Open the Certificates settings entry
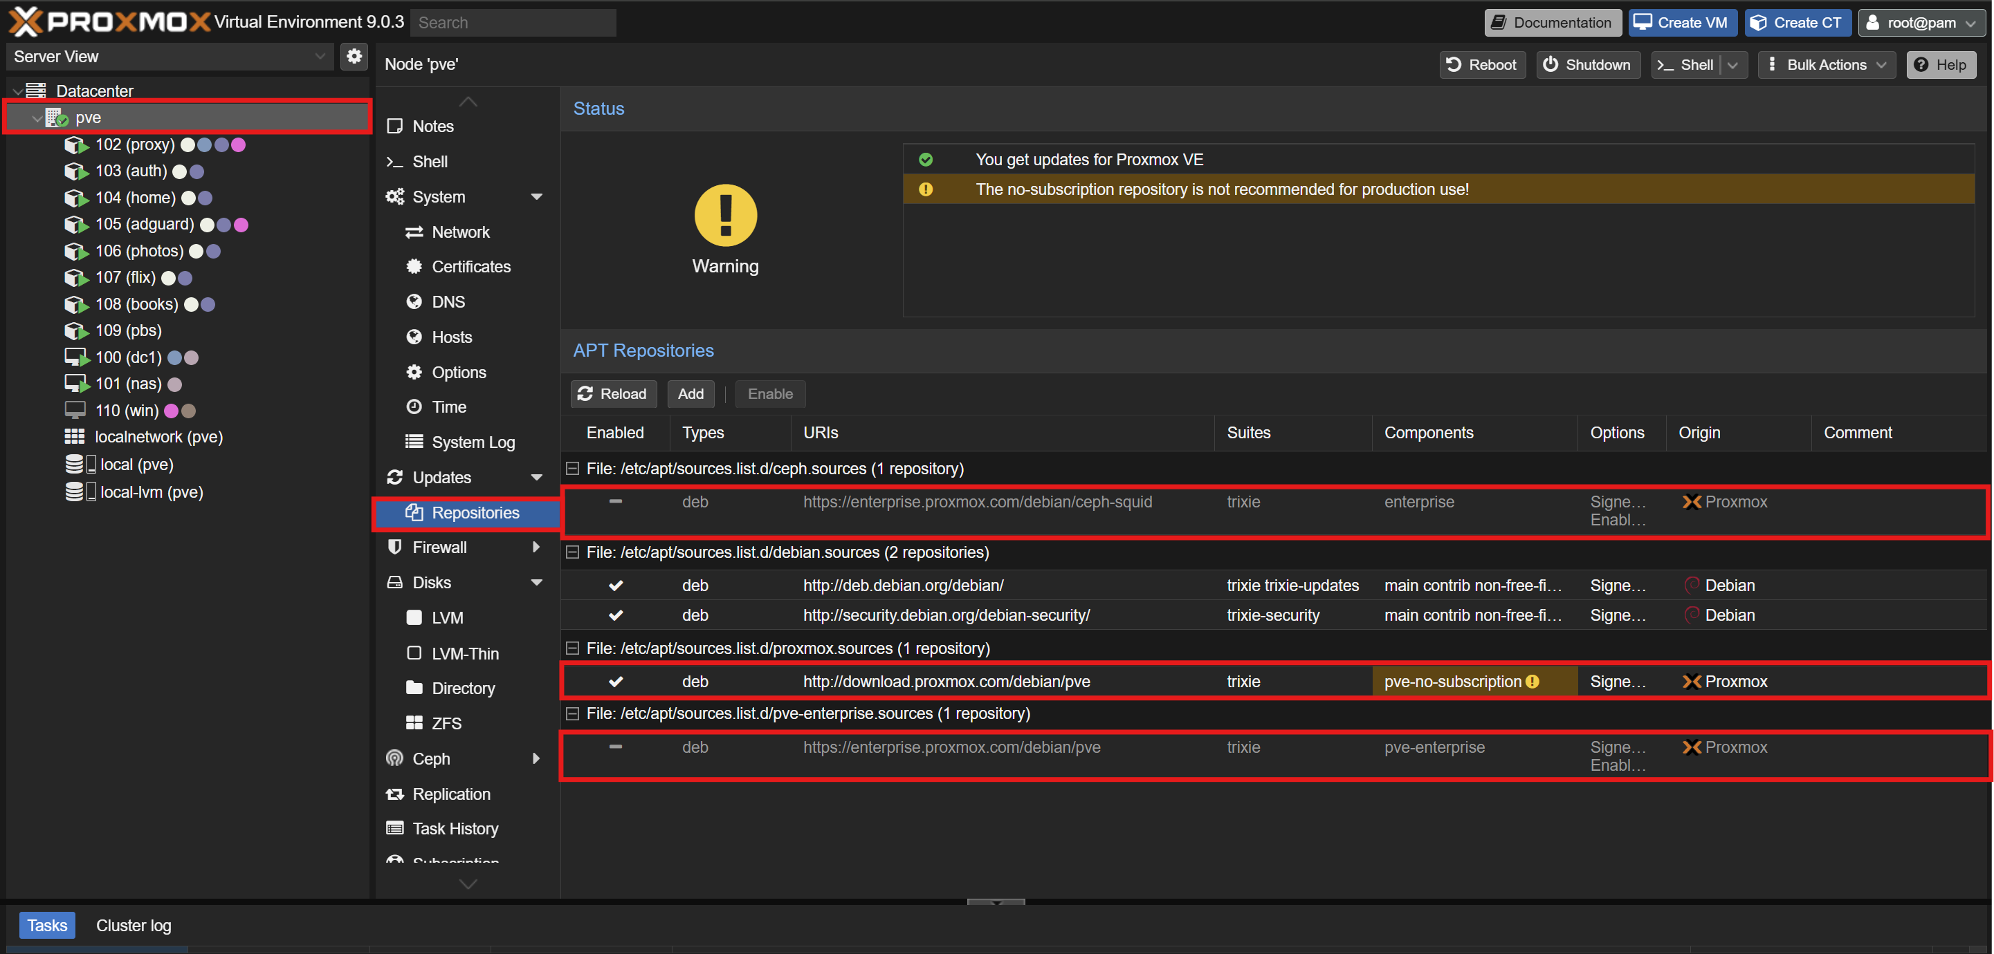 tap(470, 267)
